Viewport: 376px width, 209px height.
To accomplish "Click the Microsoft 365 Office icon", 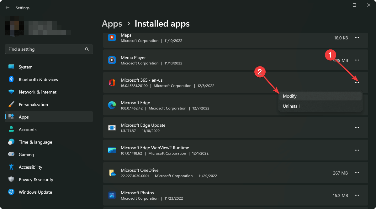I will point(112,83).
